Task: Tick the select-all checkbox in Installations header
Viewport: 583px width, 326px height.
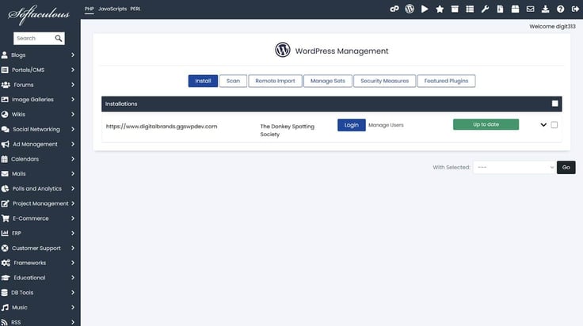Action: coord(554,104)
